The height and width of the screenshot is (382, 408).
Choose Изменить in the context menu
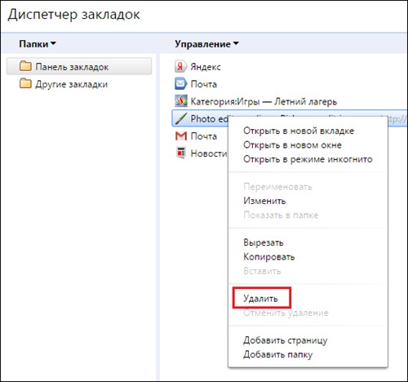pos(264,201)
